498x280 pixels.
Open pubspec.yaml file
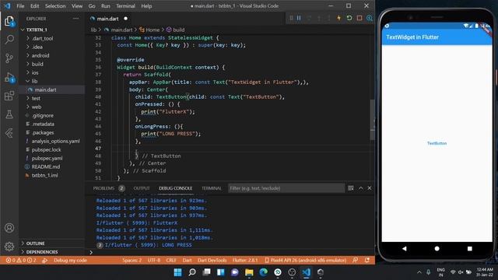pos(47,158)
